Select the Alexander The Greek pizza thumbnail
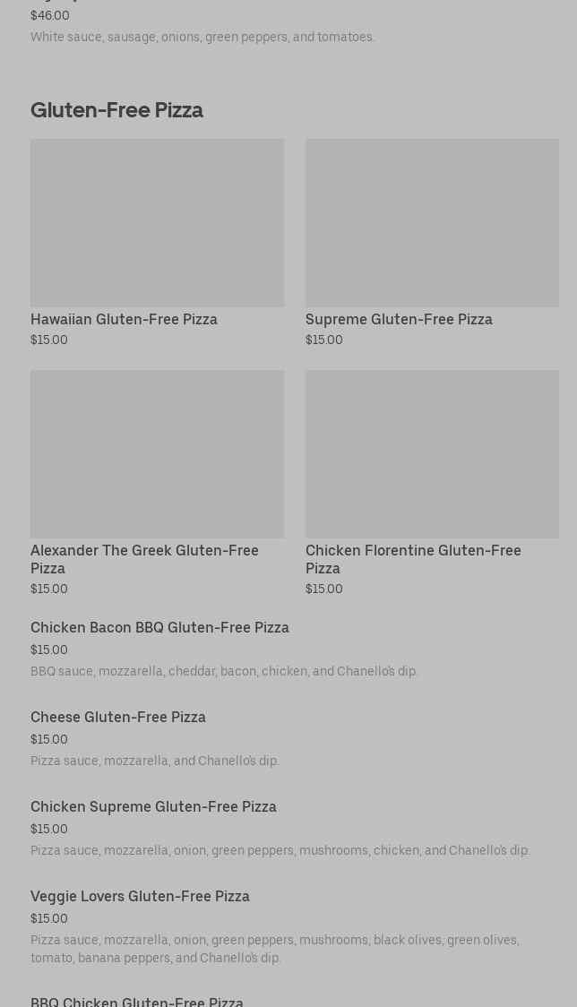The height and width of the screenshot is (1007, 577). (x=157, y=454)
